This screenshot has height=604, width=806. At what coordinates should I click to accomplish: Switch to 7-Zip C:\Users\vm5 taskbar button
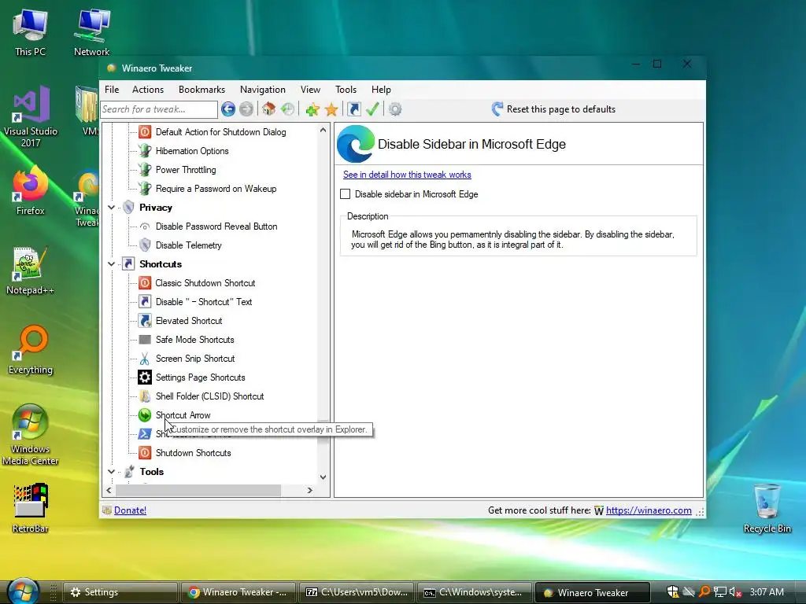[357, 592]
